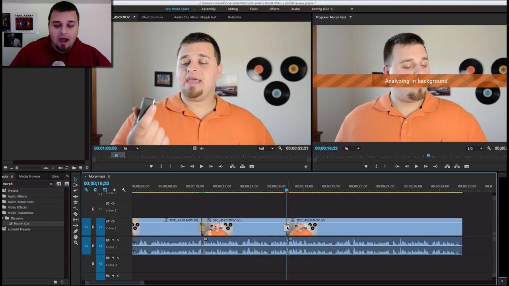Mute the Audio 1 track
This screenshot has width=509, height=286.
[x=113, y=240]
